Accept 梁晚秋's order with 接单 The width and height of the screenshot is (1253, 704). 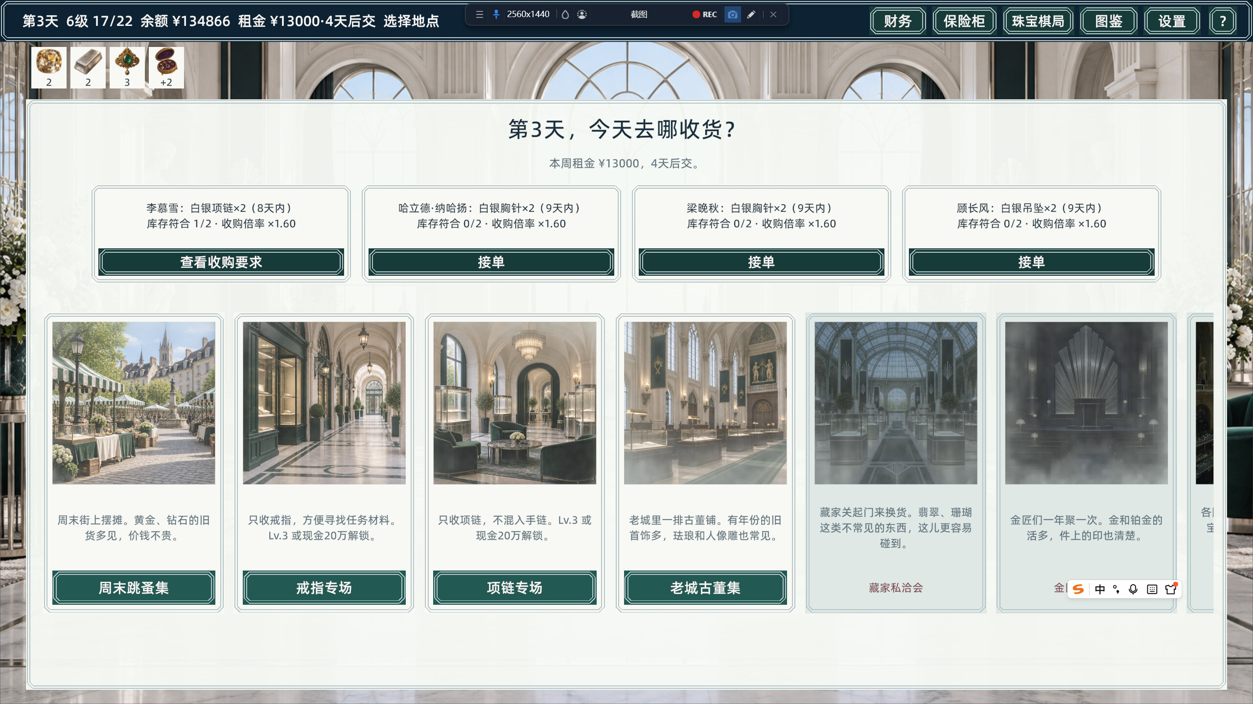click(762, 262)
